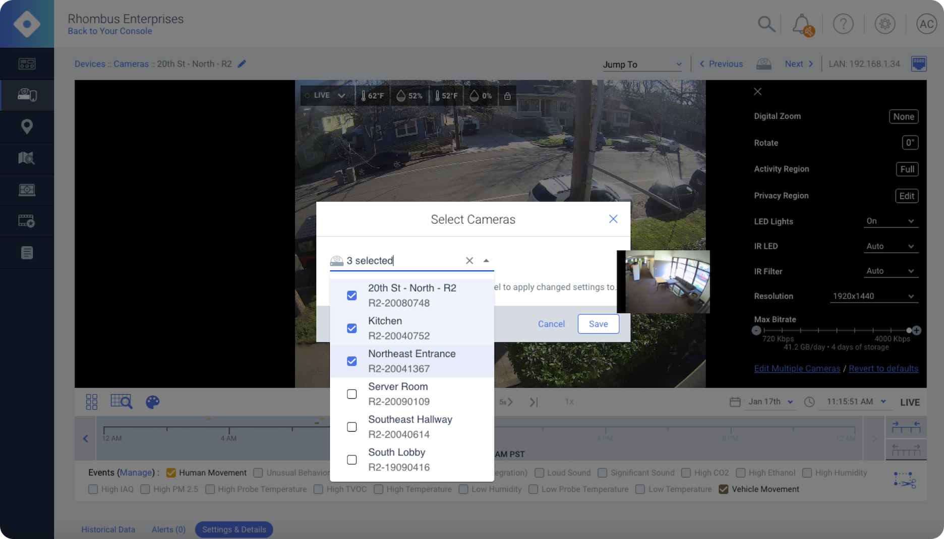Open the settings gear icon
The height and width of the screenshot is (539, 944).
tap(884, 24)
